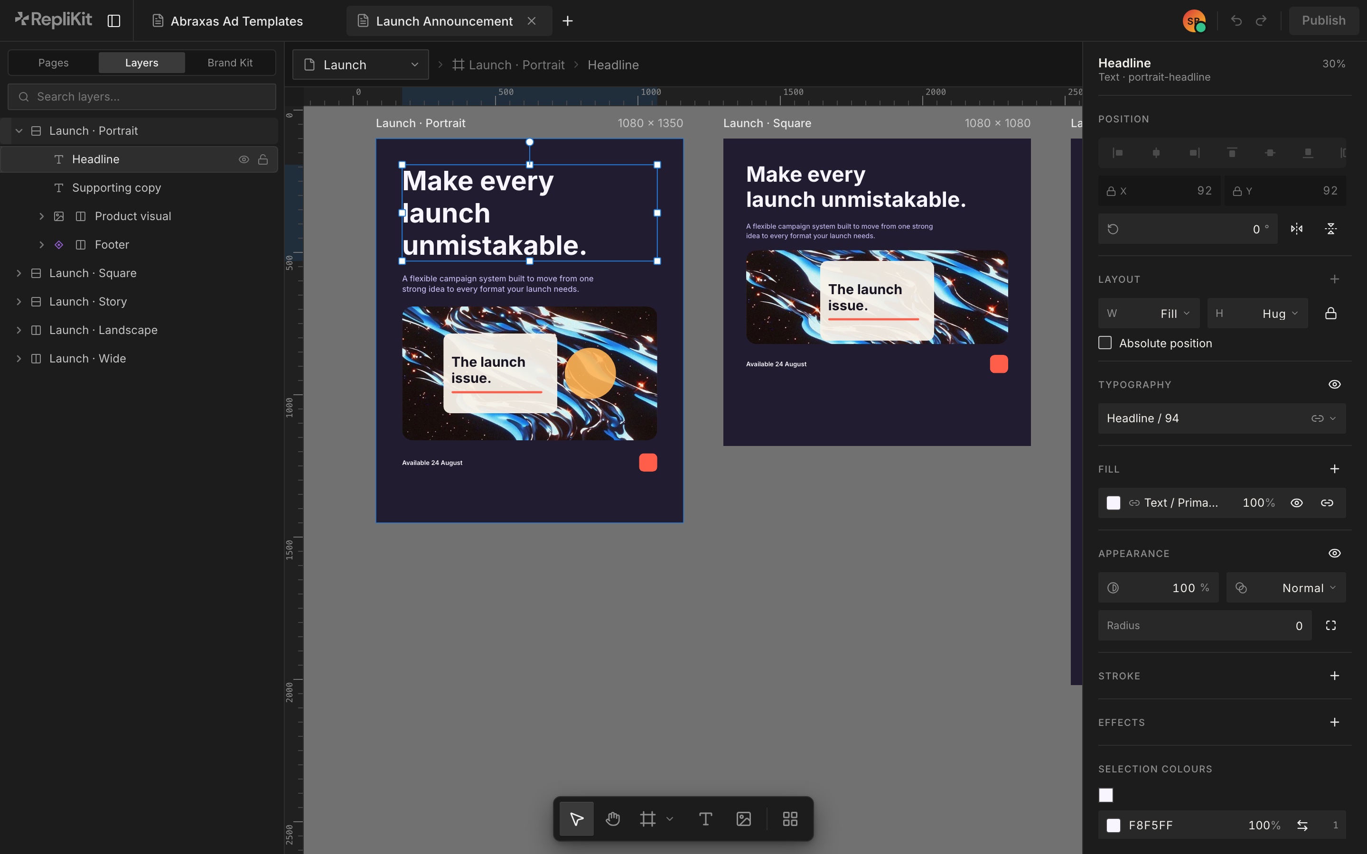The image size is (1367, 854).
Task: Click the undo arrow
Action: click(x=1236, y=21)
